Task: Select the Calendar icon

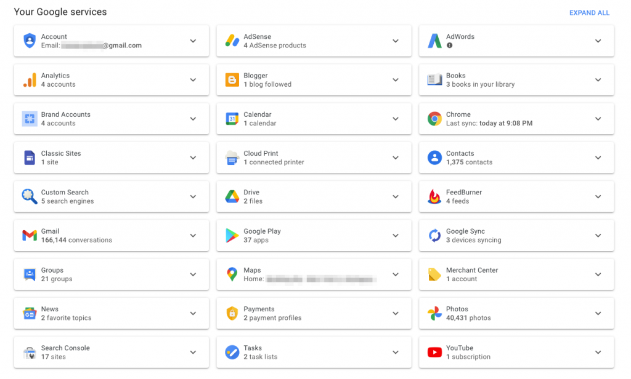Action: 231,119
